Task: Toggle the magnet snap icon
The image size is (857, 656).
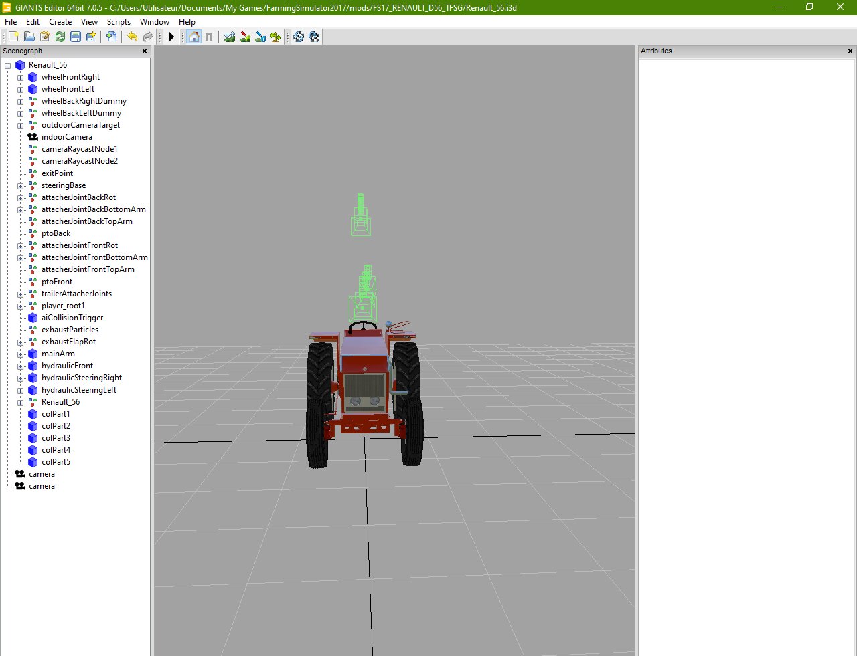Action: point(209,37)
